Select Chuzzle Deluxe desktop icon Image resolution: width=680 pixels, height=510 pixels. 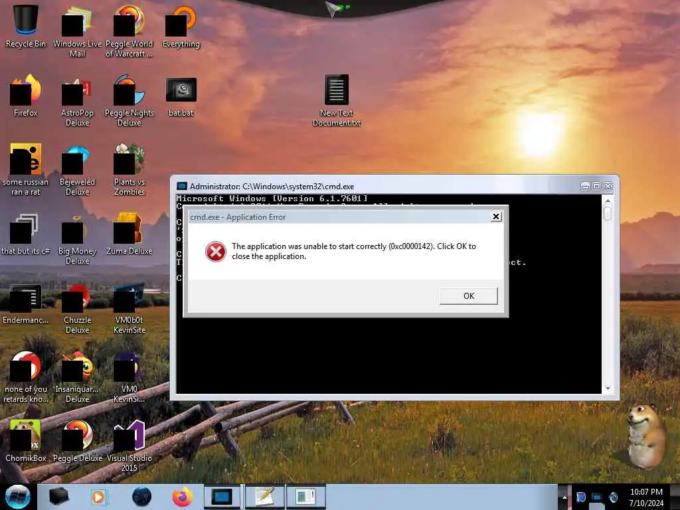point(77,308)
